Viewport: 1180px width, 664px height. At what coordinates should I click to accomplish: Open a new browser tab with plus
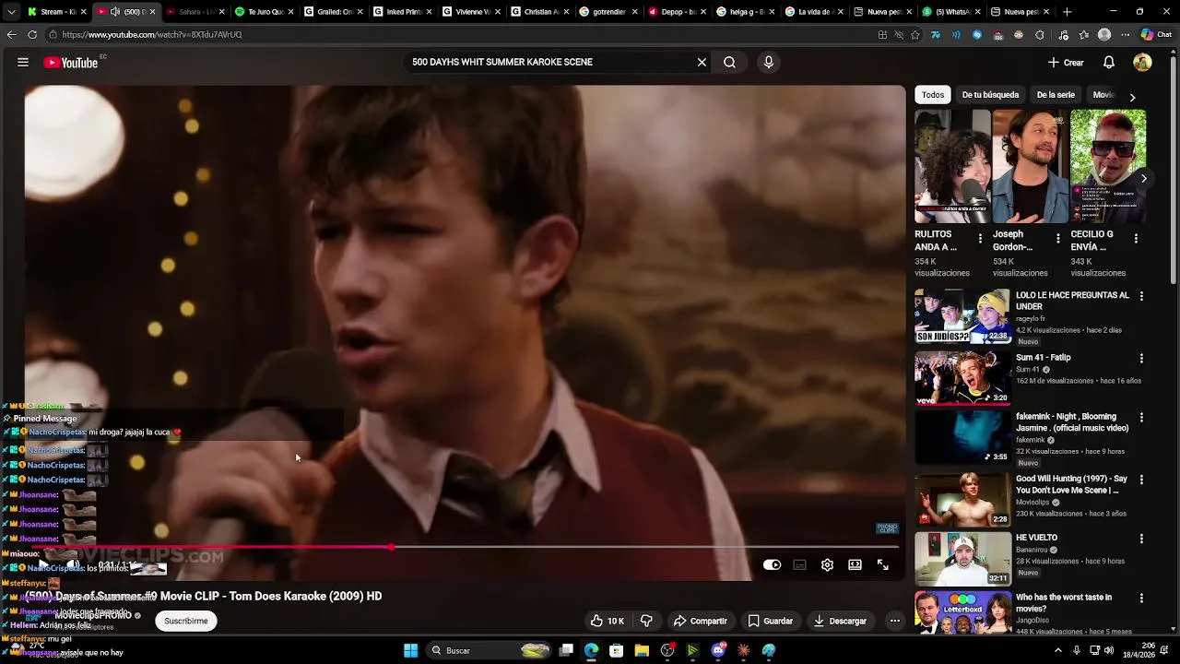tap(1068, 12)
